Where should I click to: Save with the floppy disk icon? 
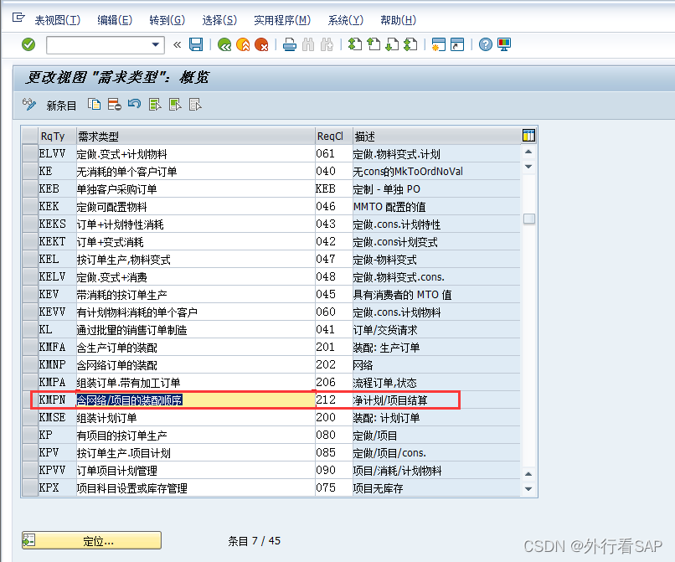click(x=196, y=44)
